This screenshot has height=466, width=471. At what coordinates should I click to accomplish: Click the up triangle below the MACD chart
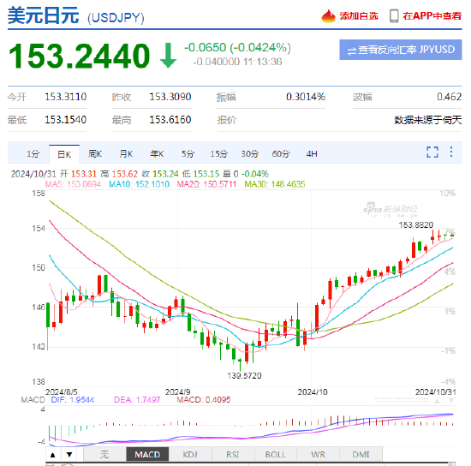(x=53, y=455)
